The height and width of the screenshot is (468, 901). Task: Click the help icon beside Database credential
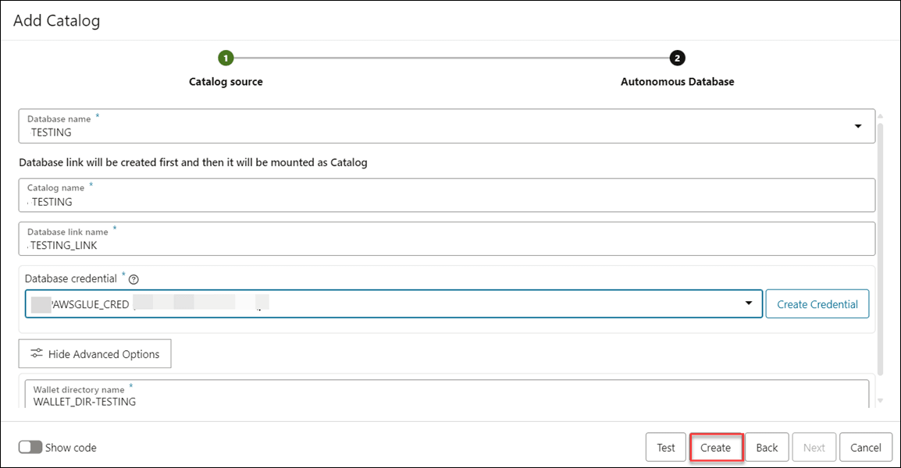click(134, 279)
